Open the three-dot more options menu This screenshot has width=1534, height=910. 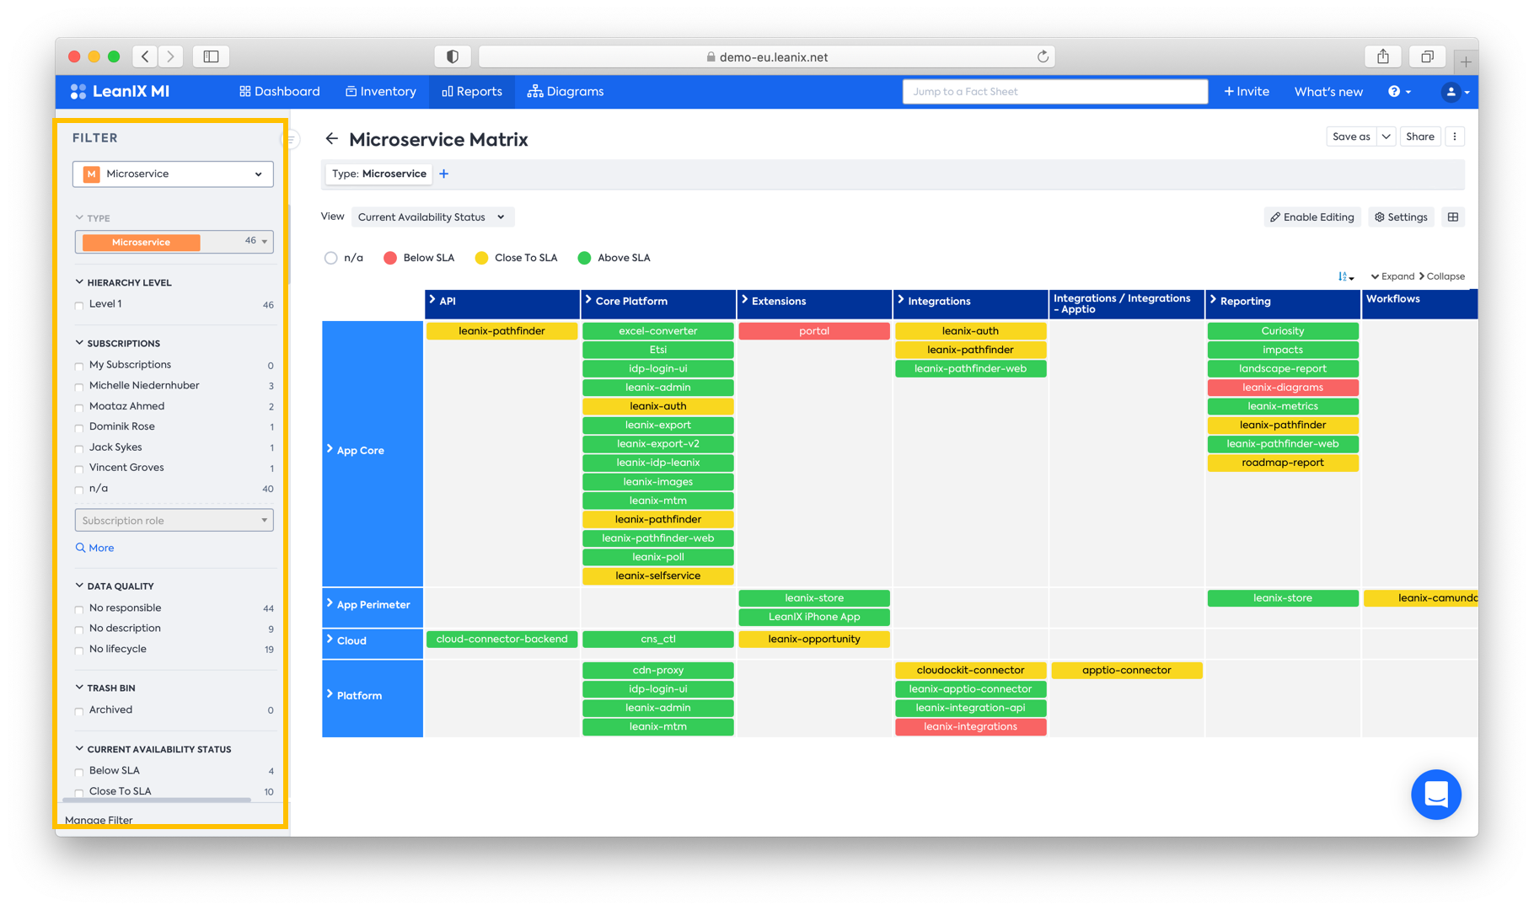click(x=1455, y=136)
